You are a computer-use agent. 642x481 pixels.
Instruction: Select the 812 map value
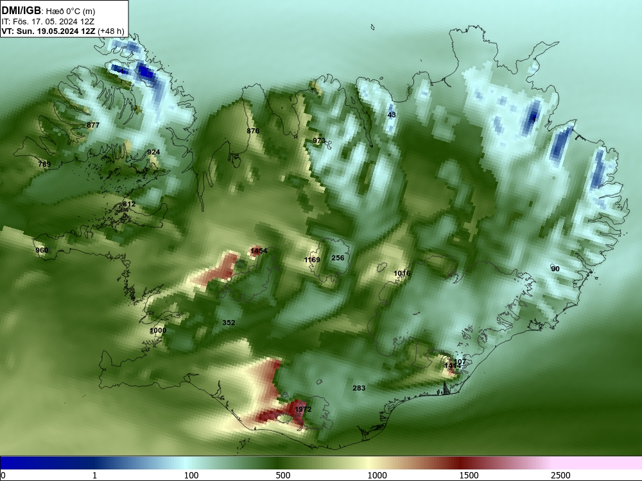click(129, 204)
